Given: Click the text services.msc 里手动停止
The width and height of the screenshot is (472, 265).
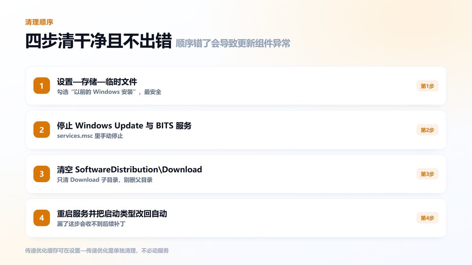Looking at the screenshot, I should point(90,136).
